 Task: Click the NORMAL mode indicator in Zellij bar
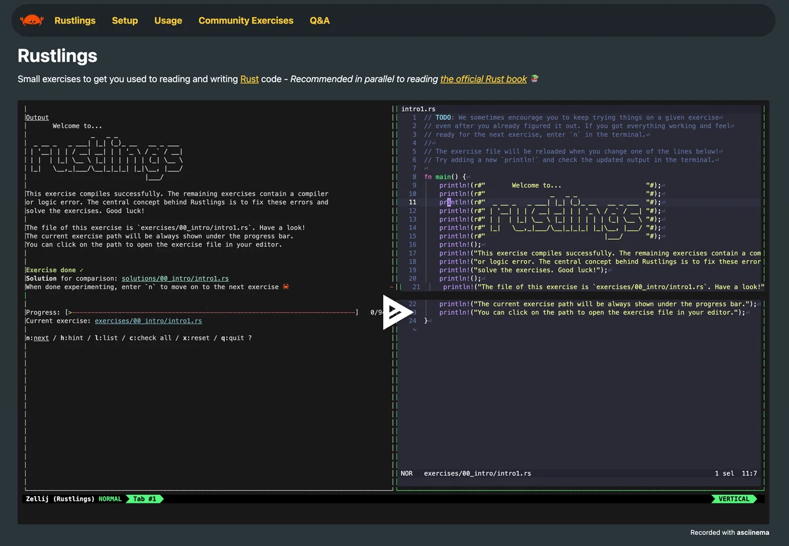(110, 499)
